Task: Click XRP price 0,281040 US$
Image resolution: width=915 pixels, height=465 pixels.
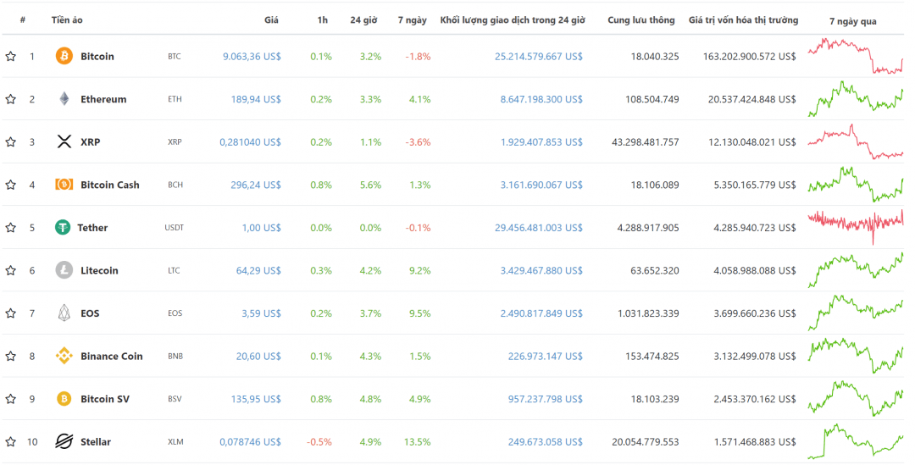Action: coord(250,141)
